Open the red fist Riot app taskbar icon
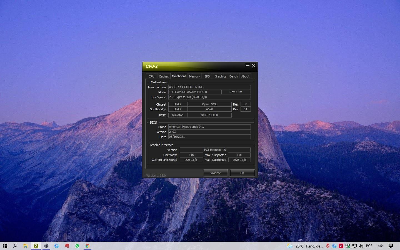Image resolution: width=400 pixels, height=250 pixels. point(67,246)
